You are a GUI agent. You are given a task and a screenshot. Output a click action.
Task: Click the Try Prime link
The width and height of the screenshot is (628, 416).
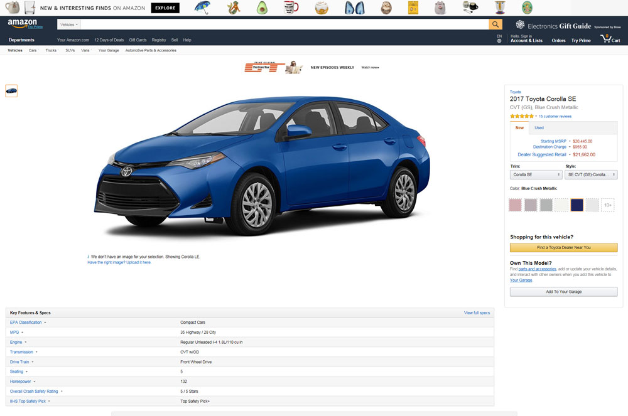(x=581, y=40)
